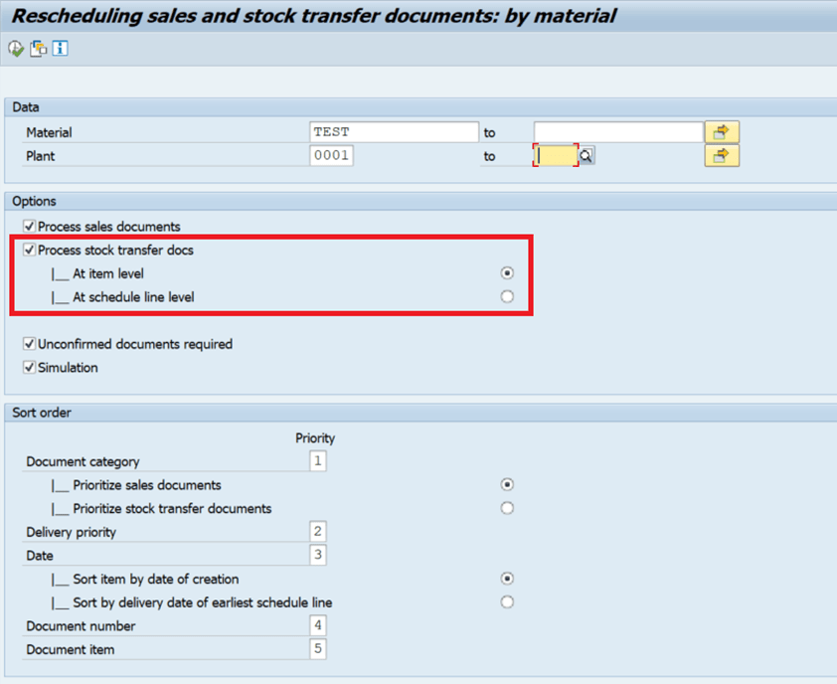This screenshot has width=837, height=684.
Task: Open multiple selection for Plant
Action: coord(722,156)
